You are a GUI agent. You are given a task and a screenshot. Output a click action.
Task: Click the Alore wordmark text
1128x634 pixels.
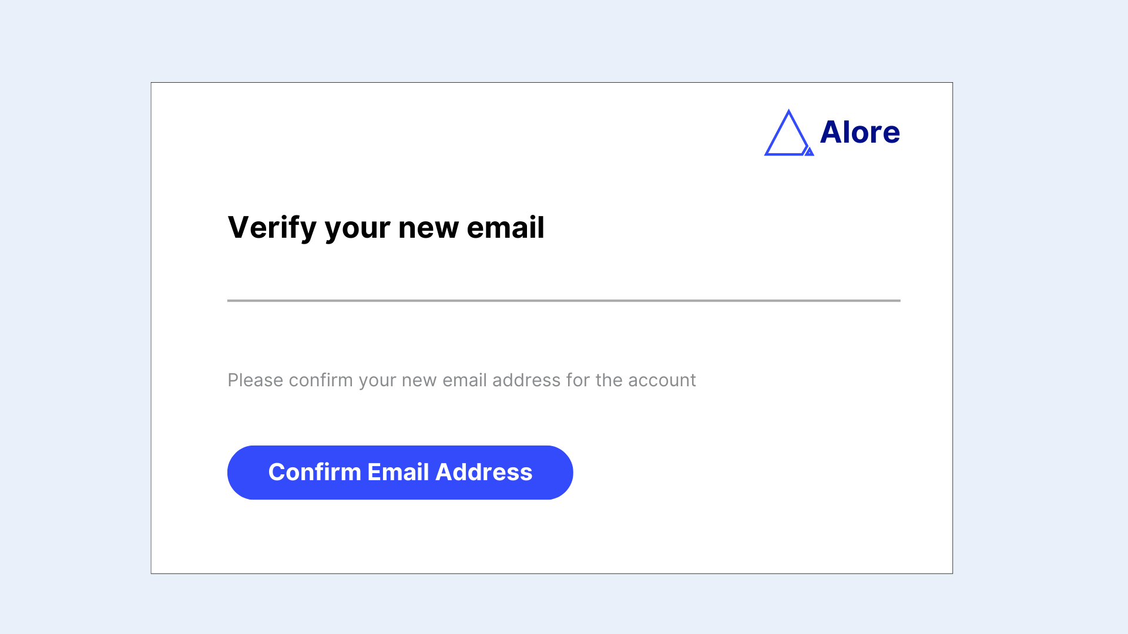[860, 132]
